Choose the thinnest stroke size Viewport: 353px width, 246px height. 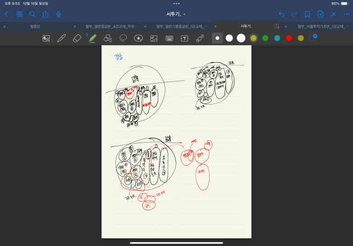[217, 38]
